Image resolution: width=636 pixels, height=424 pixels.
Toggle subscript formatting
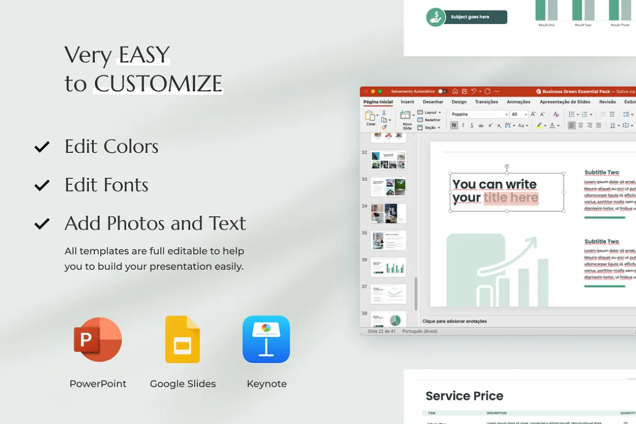click(x=499, y=126)
